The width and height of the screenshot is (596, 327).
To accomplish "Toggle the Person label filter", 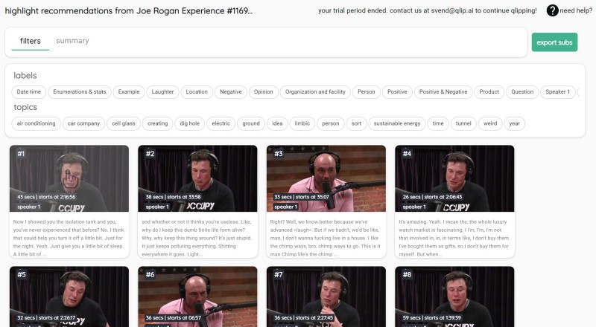I will (x=367, y=92).
